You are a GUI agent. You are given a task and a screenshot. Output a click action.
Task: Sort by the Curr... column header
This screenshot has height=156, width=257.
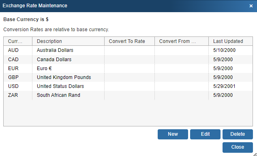pos(18,41)
